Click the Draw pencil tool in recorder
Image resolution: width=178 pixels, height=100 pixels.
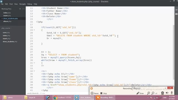(140, 93)
